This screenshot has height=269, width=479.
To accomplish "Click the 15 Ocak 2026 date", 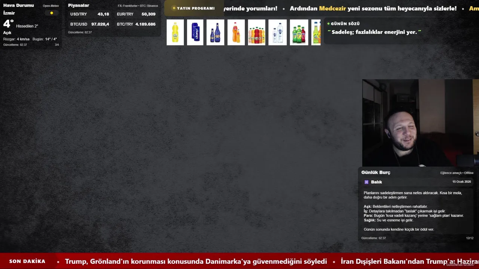I will coord(462,182).
